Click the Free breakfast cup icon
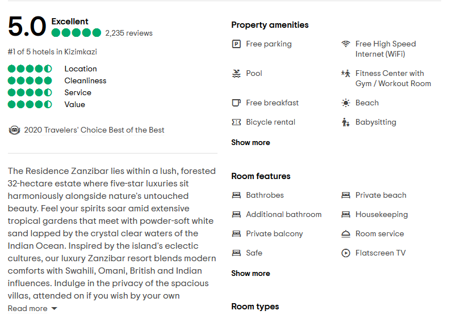 237,103
